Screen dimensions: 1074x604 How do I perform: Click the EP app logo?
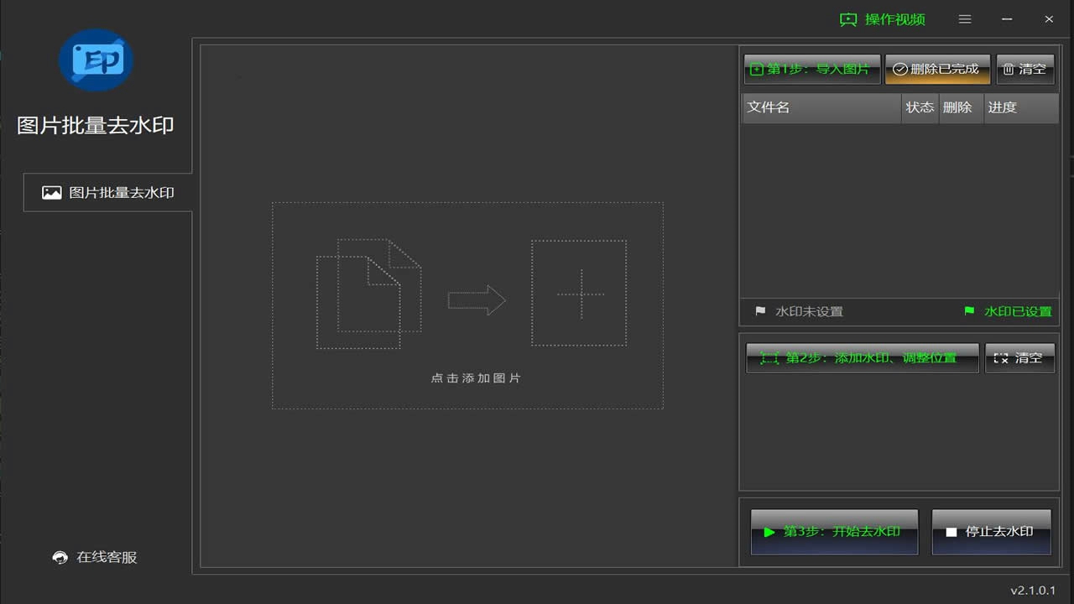96,60
